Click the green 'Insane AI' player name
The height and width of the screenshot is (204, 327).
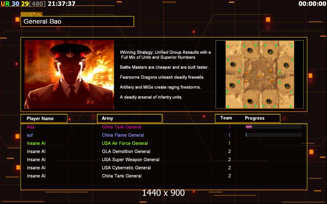pyautogui.click(x=36, y=143)
